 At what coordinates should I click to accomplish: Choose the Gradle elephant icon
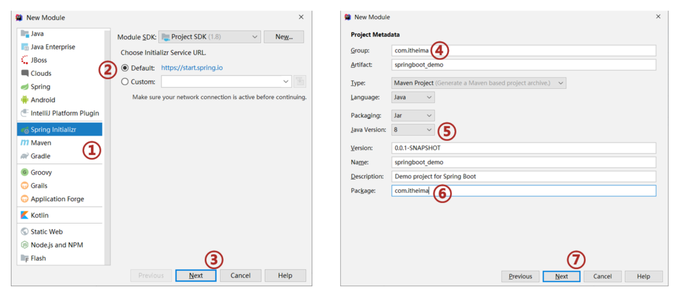(25, 156)
